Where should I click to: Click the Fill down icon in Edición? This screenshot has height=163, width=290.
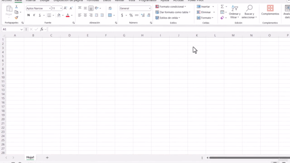coord(222,12)
